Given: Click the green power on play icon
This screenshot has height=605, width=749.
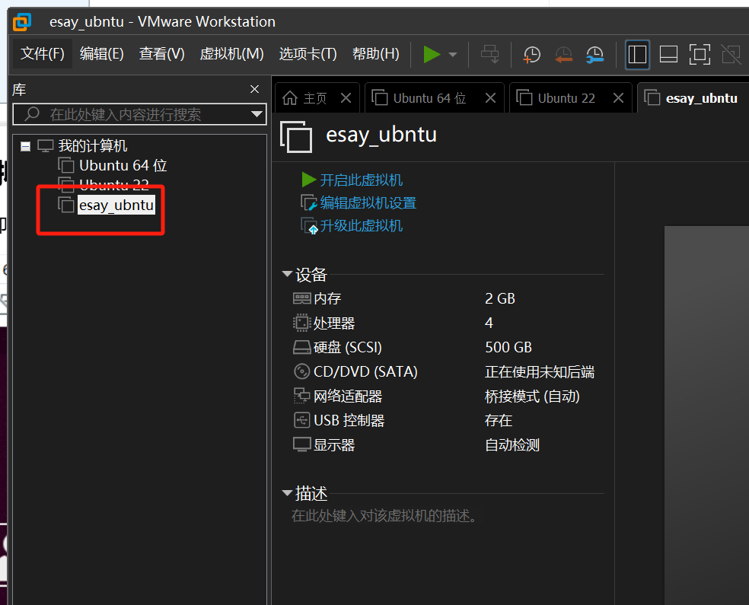Looking at the screenshot, I should [x=432, y=54].
